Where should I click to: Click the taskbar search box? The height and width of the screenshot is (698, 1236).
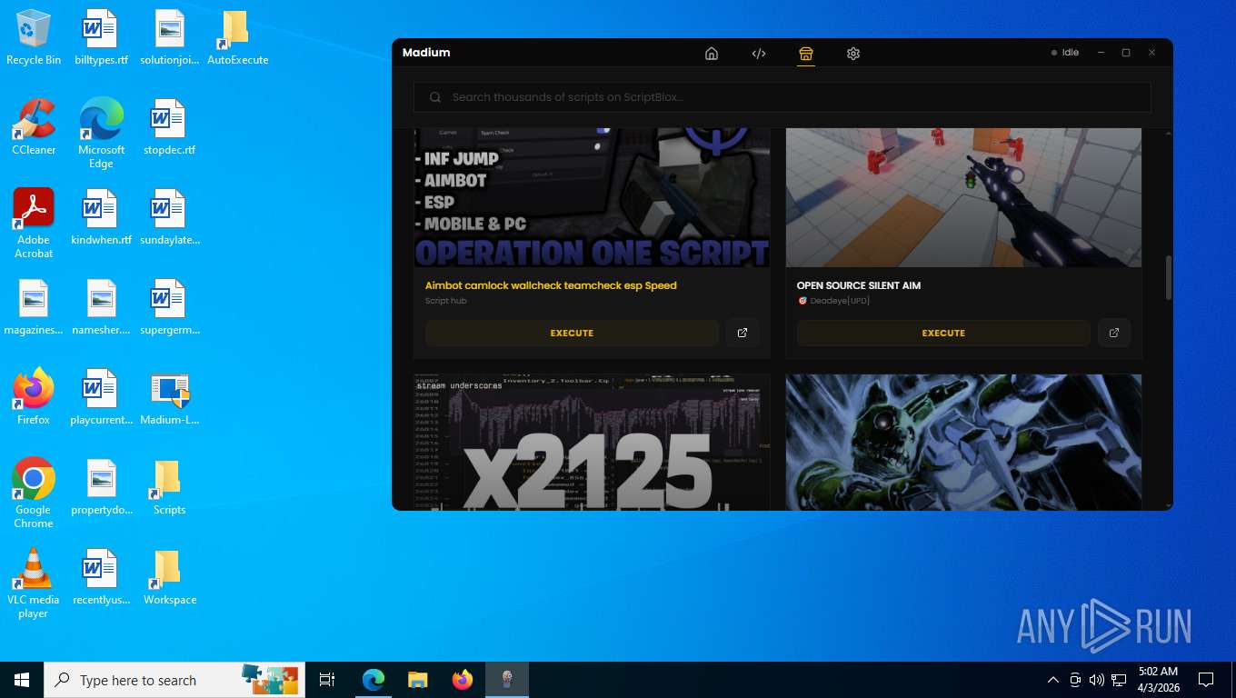click(174, 680)
